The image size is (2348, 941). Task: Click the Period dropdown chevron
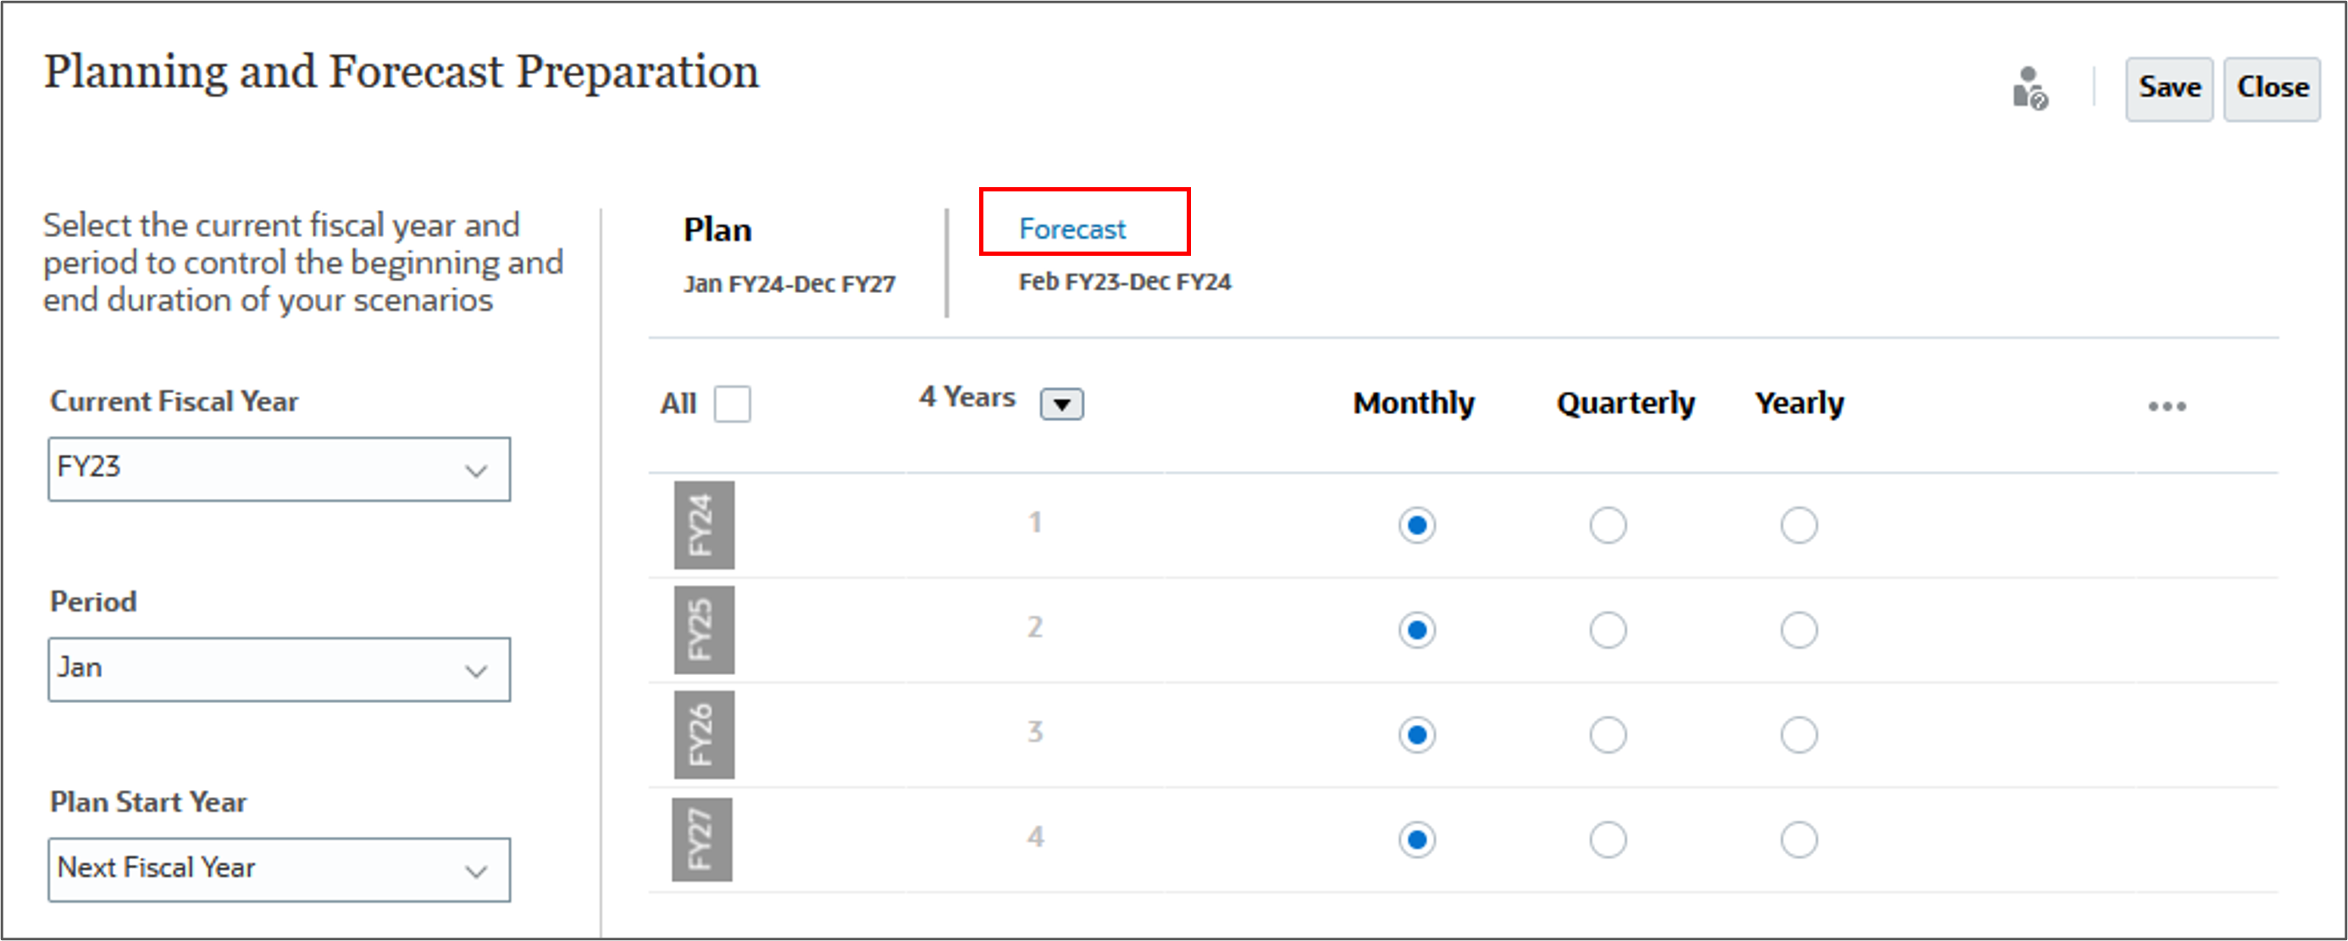(475, 669)
